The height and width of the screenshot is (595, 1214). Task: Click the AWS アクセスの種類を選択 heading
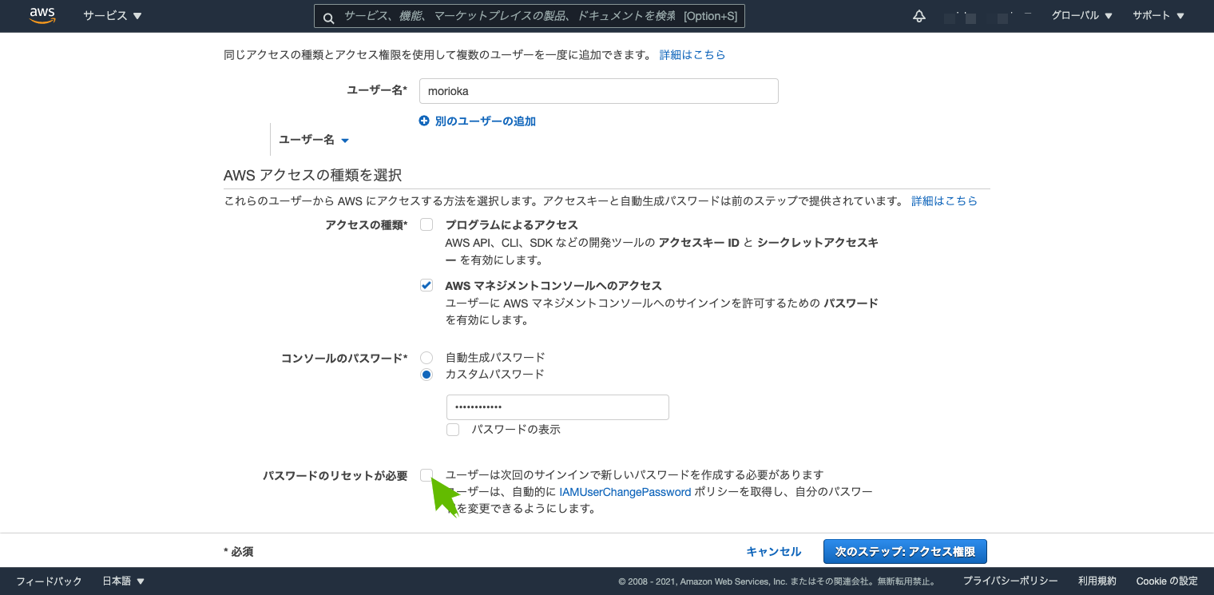pos(312,175)
